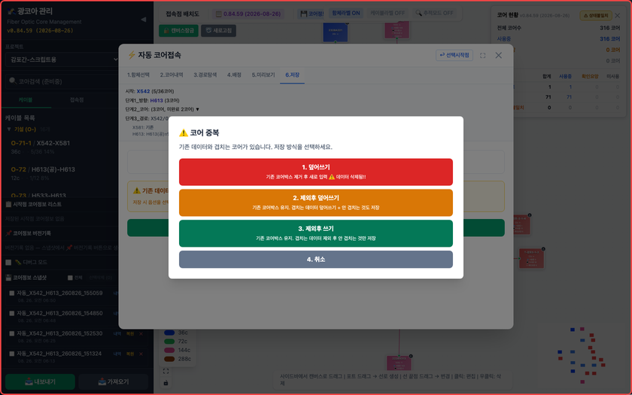Collapse the sidebar with the arrow icon
This screenshot has height=395, width=632.
pyautogui.click(x=143, y=20)
